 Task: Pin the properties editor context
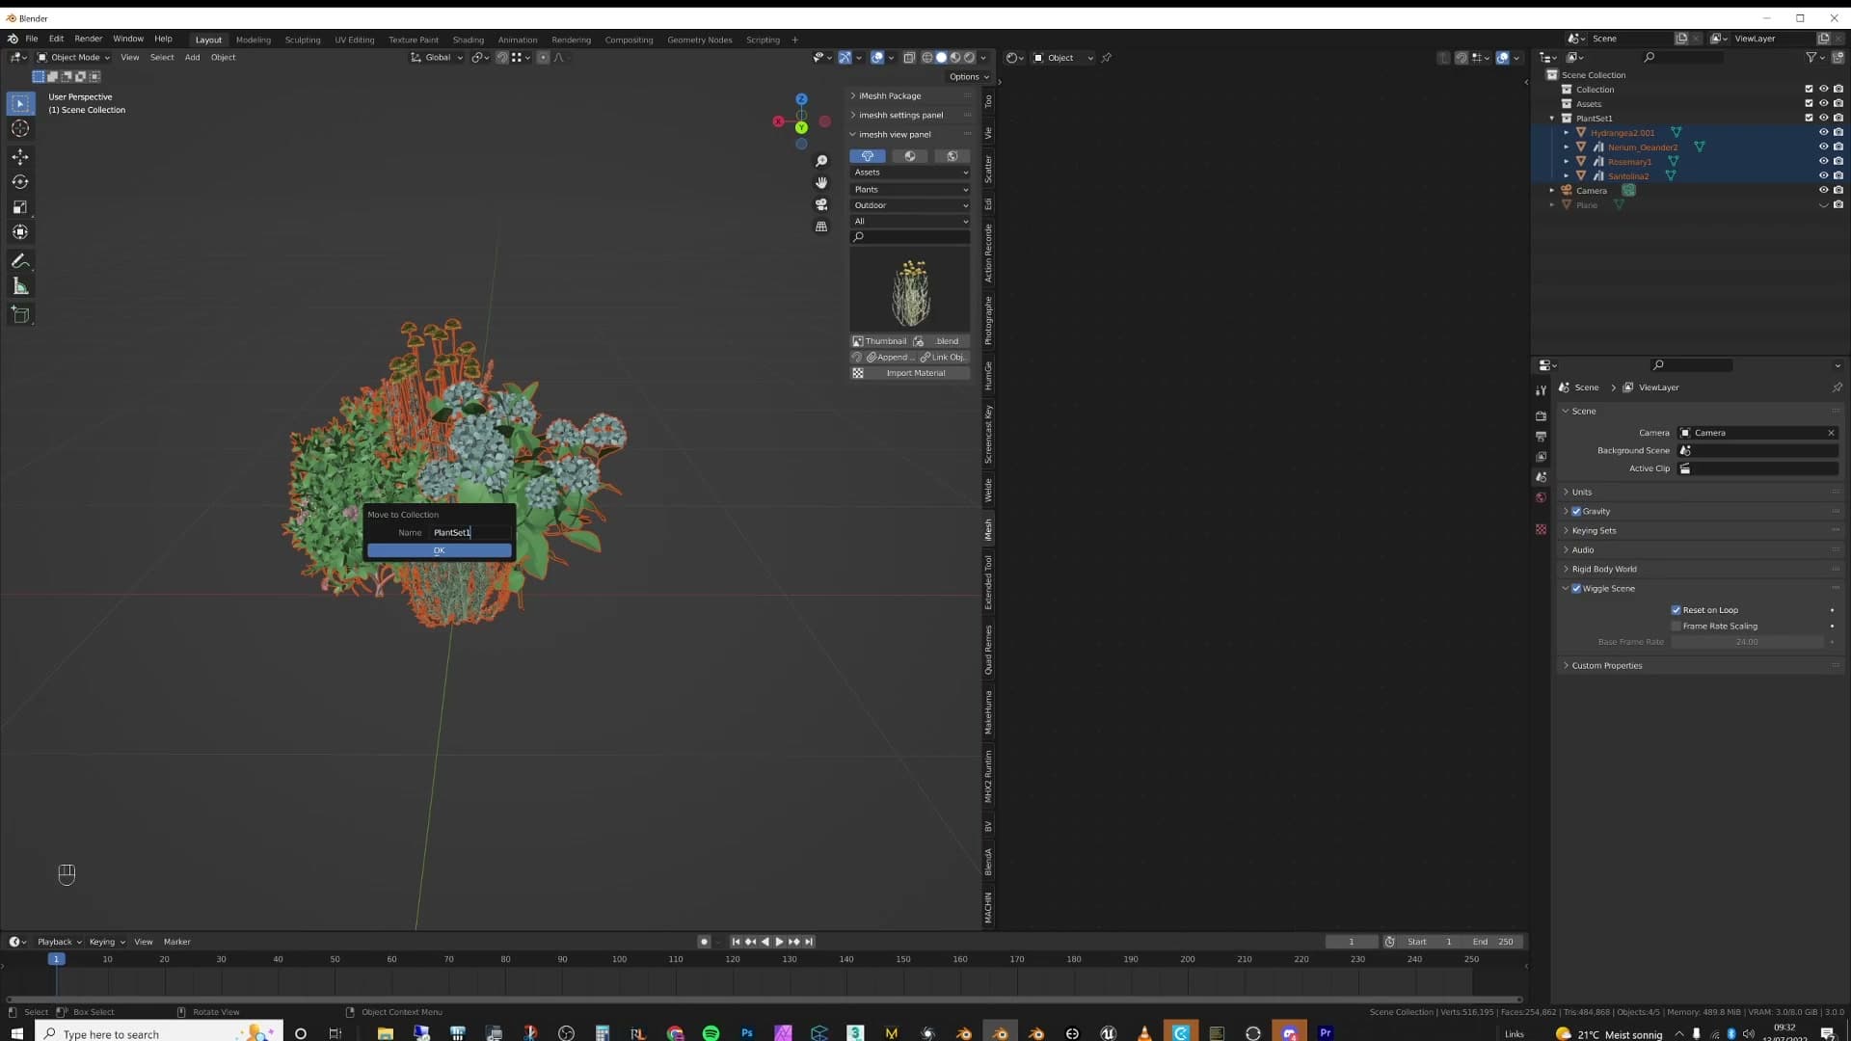point(1837,387)
